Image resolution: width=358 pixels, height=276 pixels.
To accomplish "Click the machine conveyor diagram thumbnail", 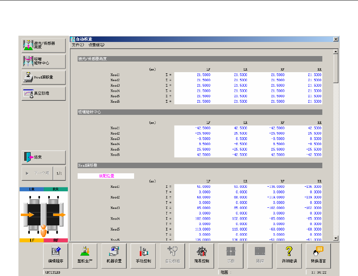I will point(44,214).
